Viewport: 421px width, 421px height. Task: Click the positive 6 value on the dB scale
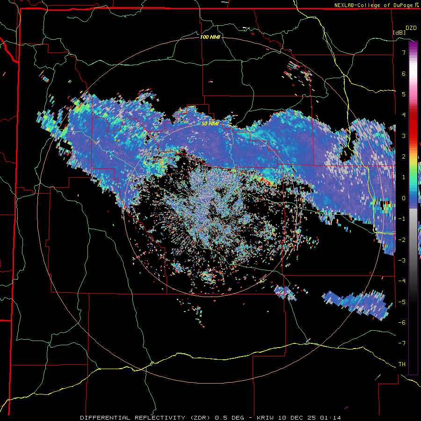pos(404,73)
